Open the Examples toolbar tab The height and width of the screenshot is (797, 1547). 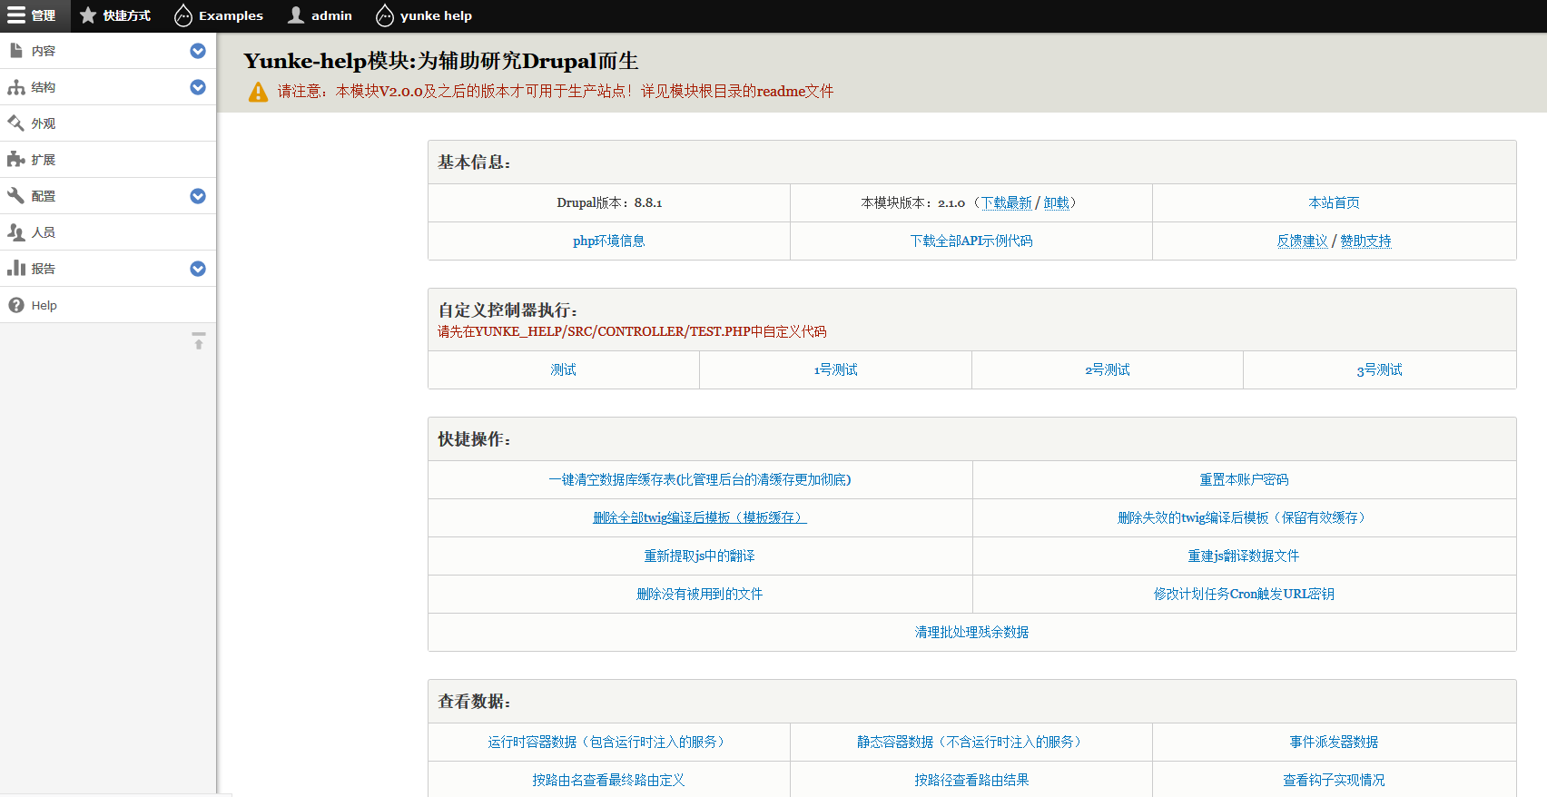click(219, 15)
